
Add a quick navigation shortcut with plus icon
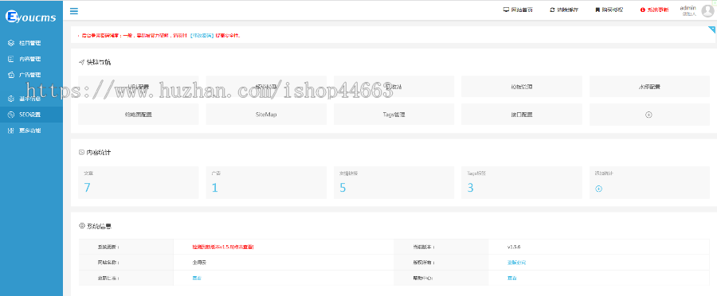click(x=648, y=115)
